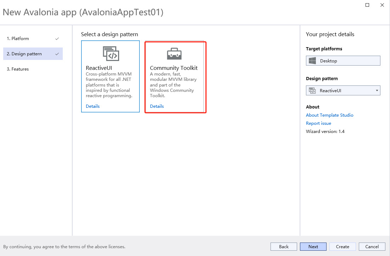Click the Platform step checkmark

pos(57,39)
